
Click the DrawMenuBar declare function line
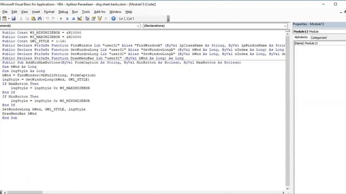point(93,58)
